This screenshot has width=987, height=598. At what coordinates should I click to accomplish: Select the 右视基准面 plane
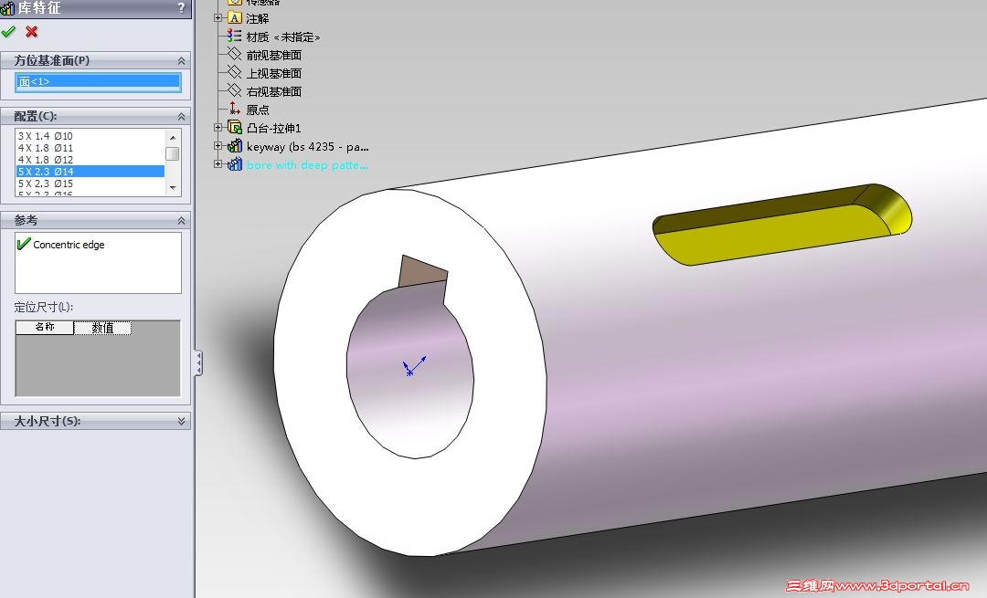[x=274, y=92]
